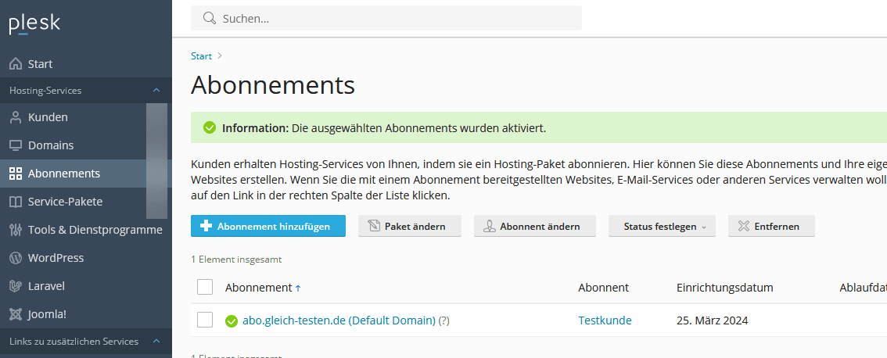Click the Laravel icon in sidebar

[x=16, y=286]
